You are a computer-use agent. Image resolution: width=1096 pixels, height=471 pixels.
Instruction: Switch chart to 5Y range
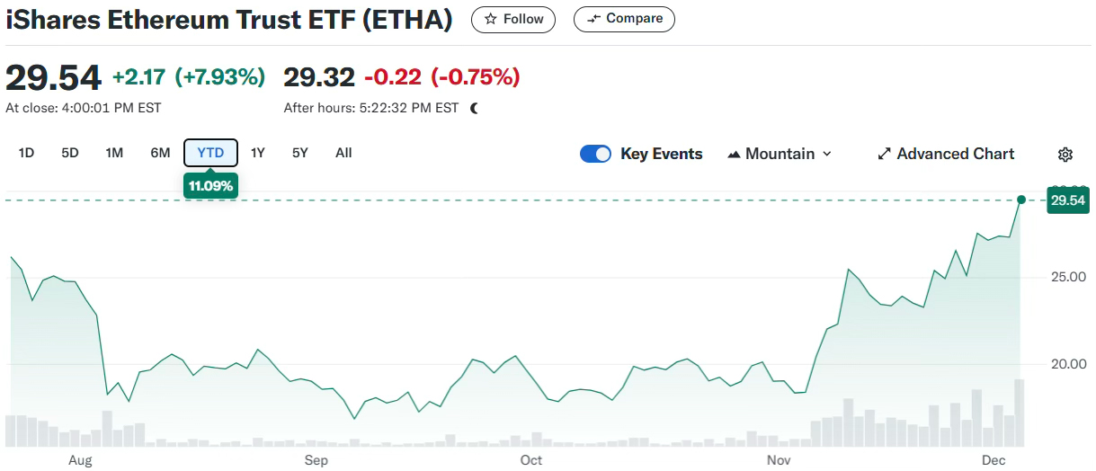coord(300,153)
